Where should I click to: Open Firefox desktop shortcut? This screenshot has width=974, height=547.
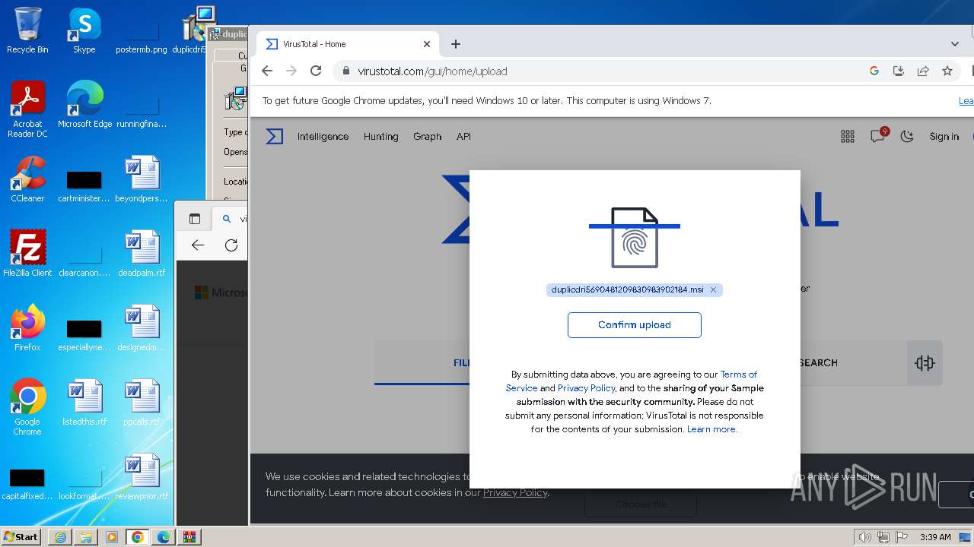[x=27, y=327]
